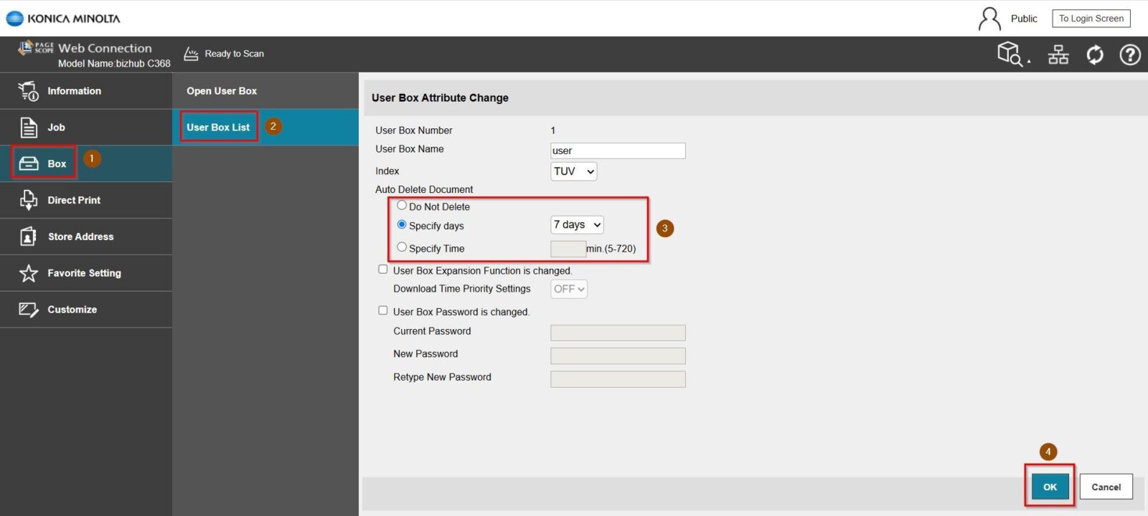Click the User Box Name text field
The width and height of the screenshot is (1148, 516).
pos(617,150)
